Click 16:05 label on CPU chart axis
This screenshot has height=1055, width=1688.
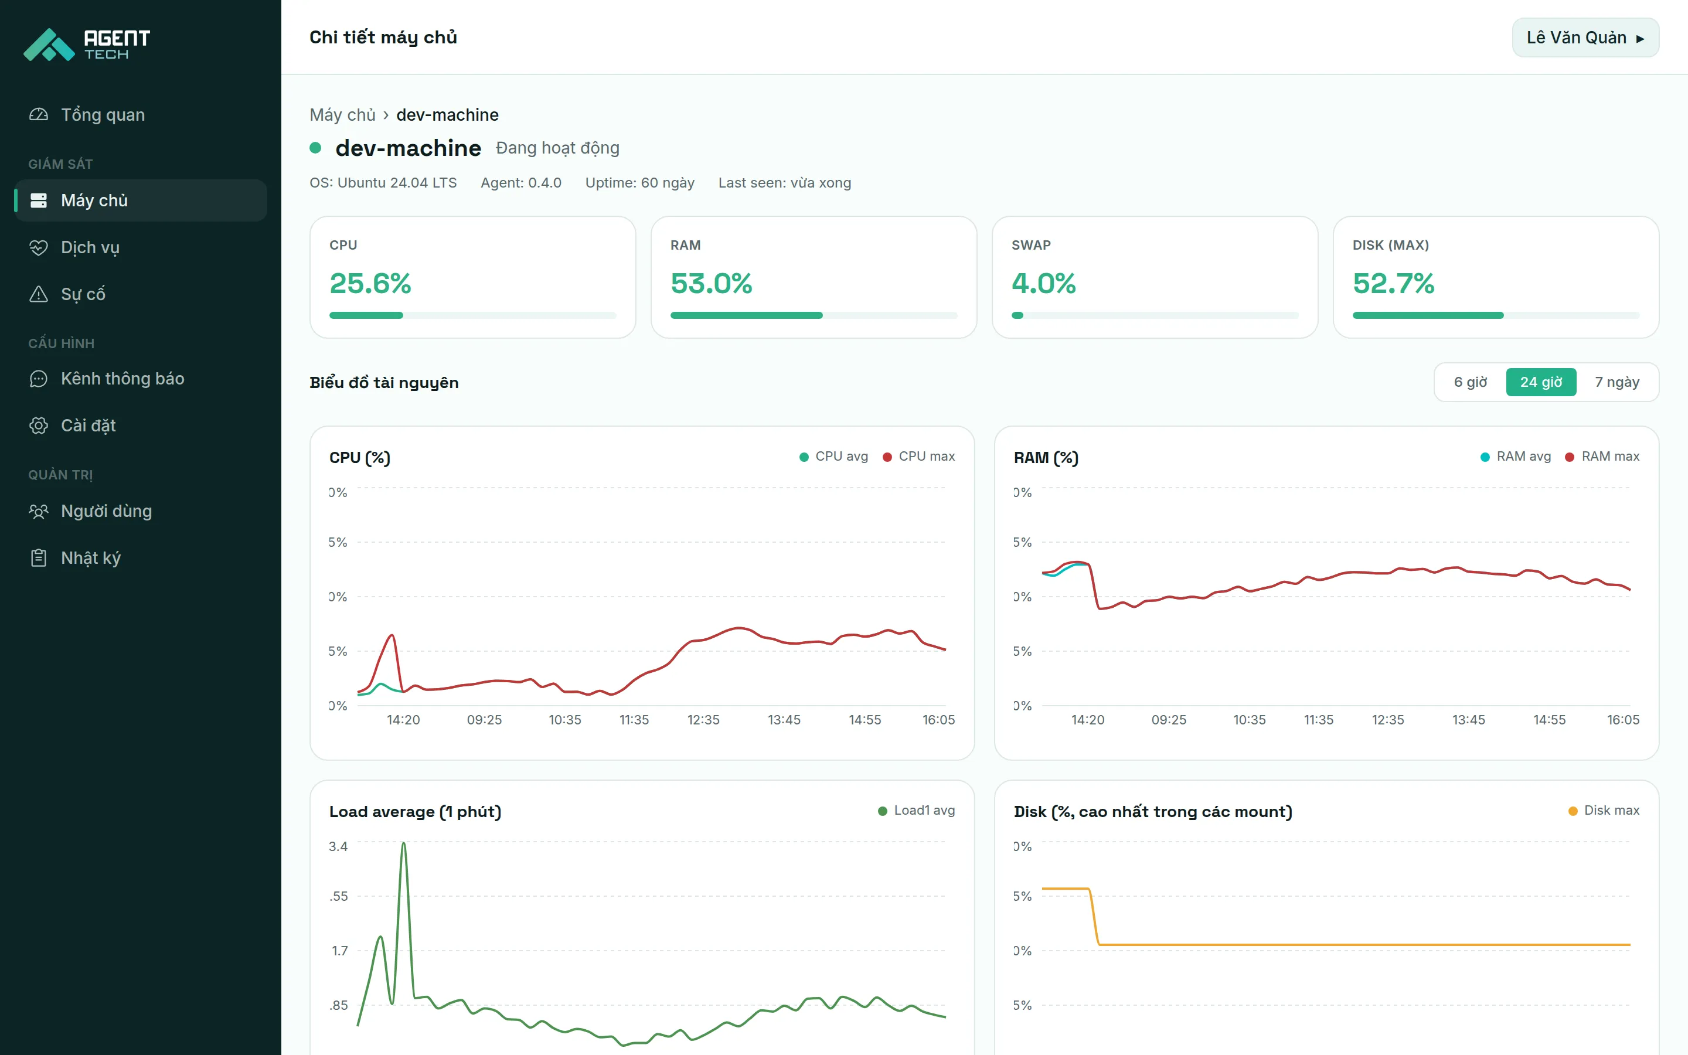point(938,720)
